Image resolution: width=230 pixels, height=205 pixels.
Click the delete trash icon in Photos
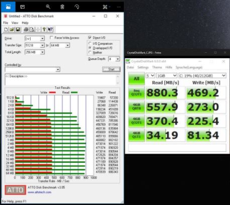click(62, 7)
